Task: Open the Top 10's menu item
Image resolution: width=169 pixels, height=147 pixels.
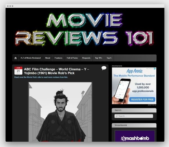Action: (99, 58)
